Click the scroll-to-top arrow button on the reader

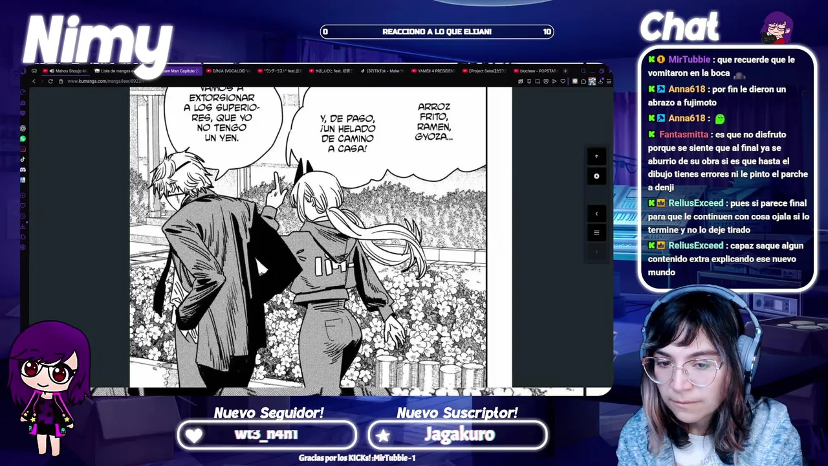(596, 157)
